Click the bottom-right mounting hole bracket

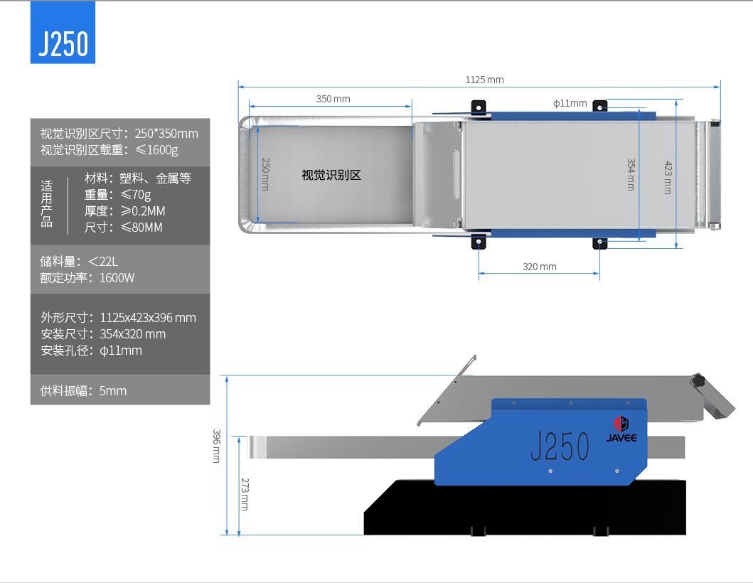point(601,243)
